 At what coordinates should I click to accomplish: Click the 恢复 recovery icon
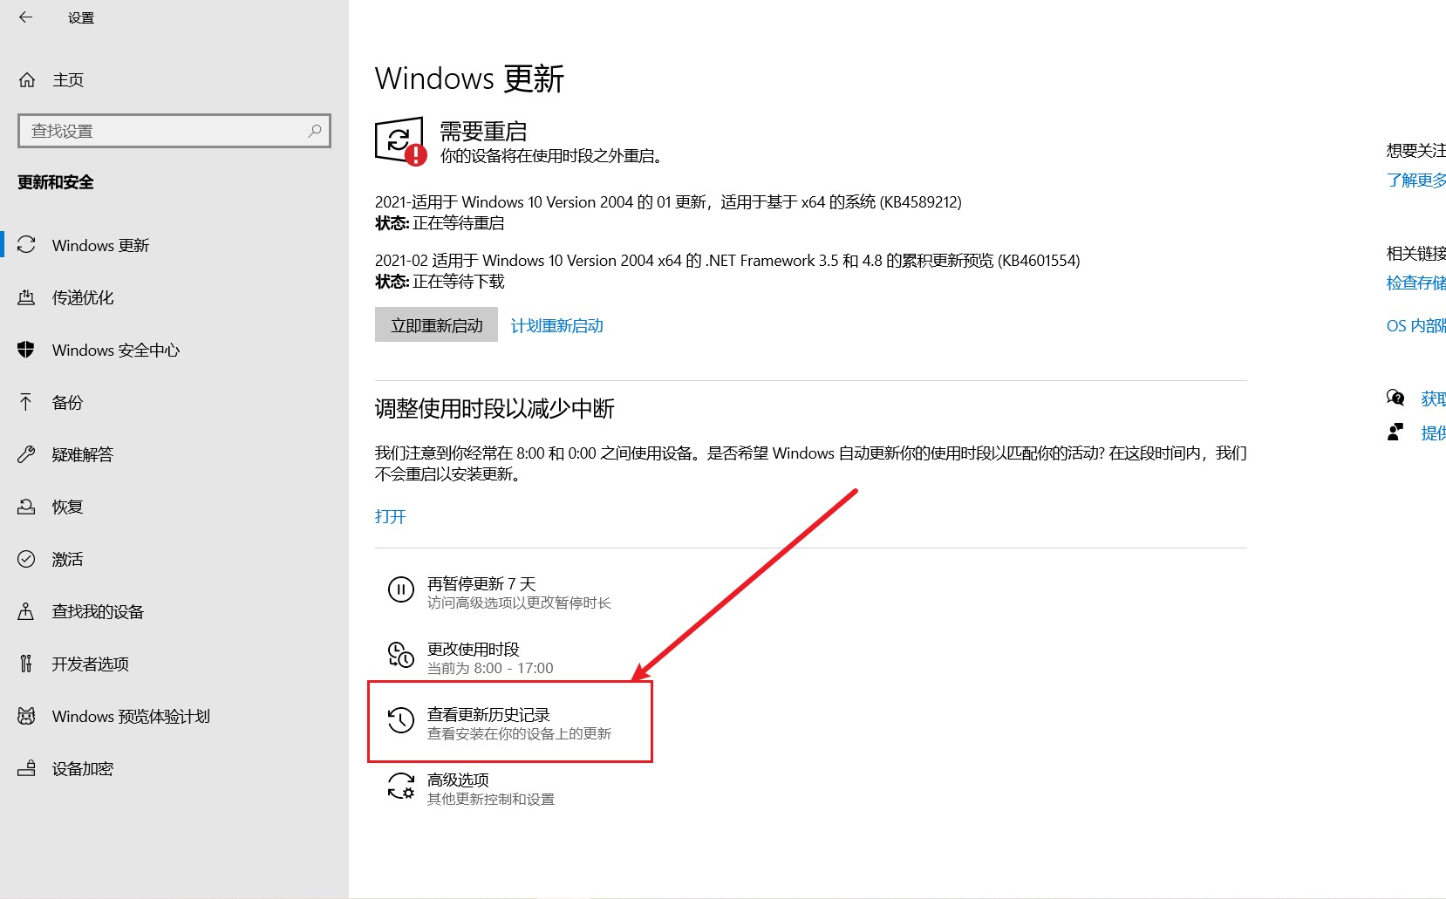[26, 507]
